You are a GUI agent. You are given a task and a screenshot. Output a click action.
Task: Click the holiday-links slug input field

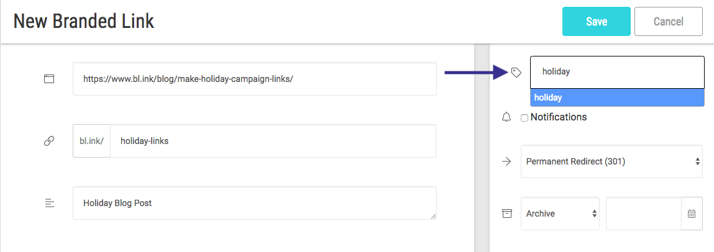(x=273, y=141)
